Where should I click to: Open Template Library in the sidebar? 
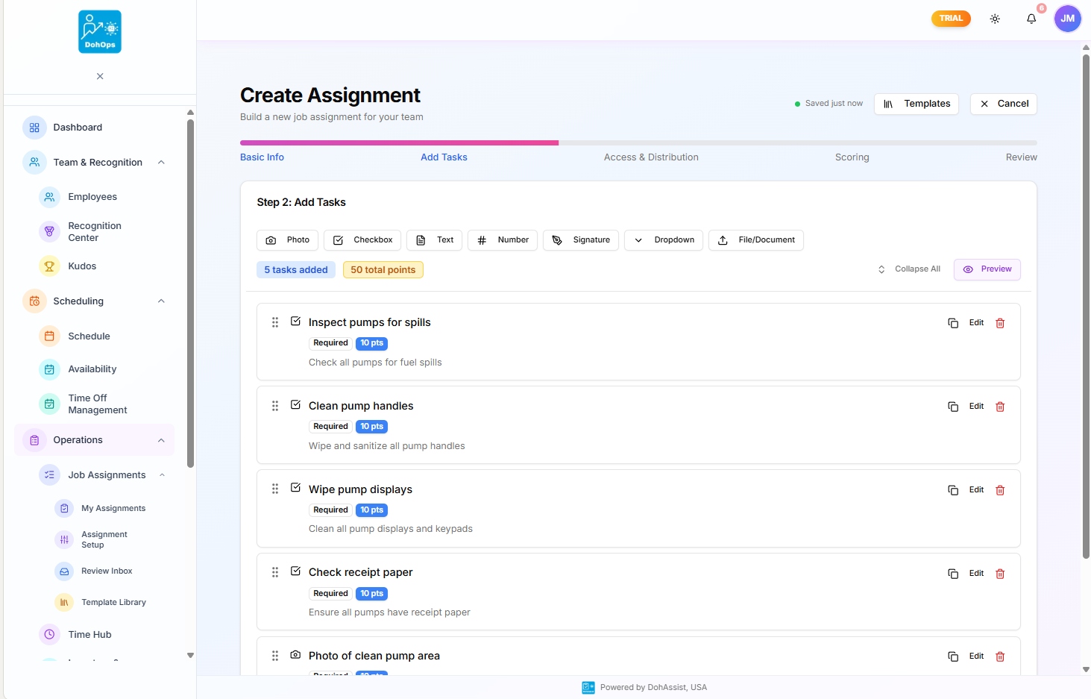[113, 602]
